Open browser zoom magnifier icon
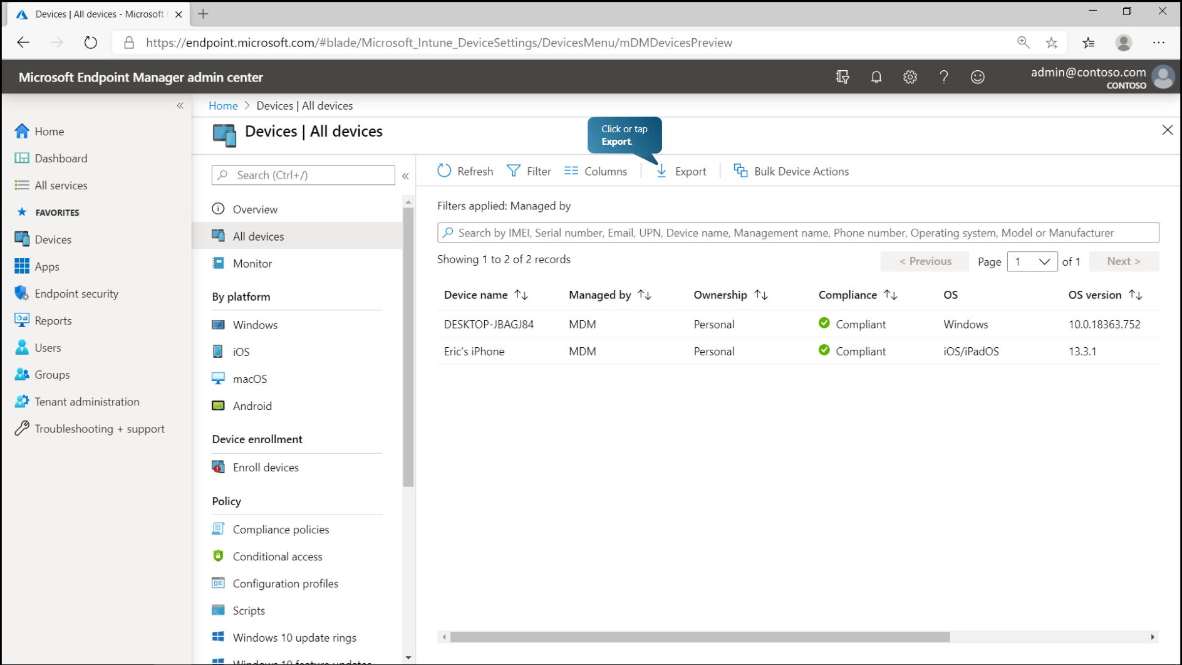 [1024, 43]
